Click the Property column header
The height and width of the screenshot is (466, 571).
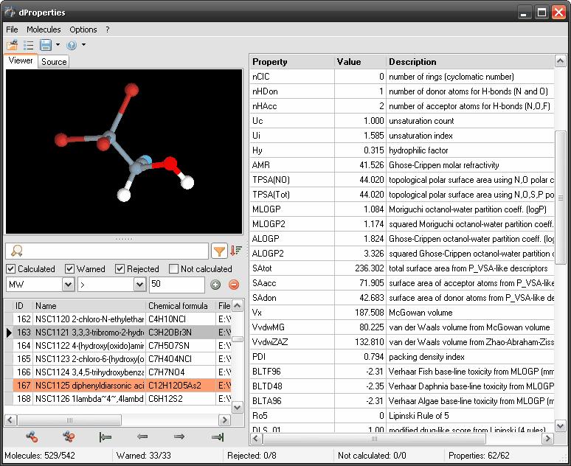coord(270,62)
